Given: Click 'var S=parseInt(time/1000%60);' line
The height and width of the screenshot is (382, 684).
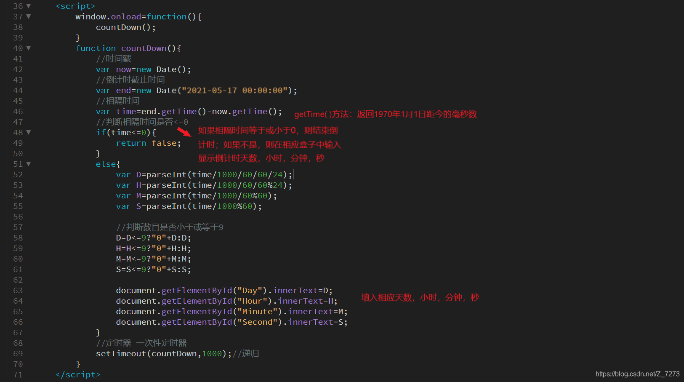Looking at the screenshot, I should (189, 206).
